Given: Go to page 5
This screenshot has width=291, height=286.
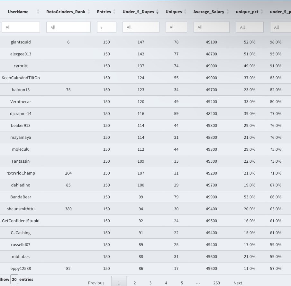Looking at the screenshot, I should [182, 283].
